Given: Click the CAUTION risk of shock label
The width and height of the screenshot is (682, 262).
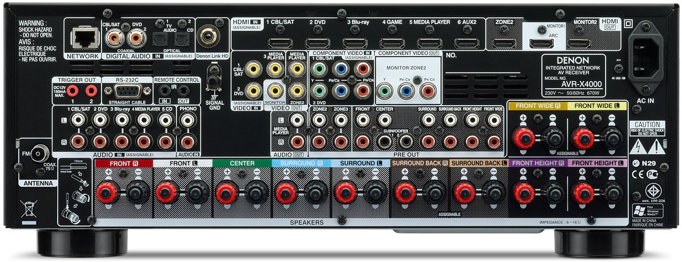Looking at the screenshot, I should coord(647,128).
